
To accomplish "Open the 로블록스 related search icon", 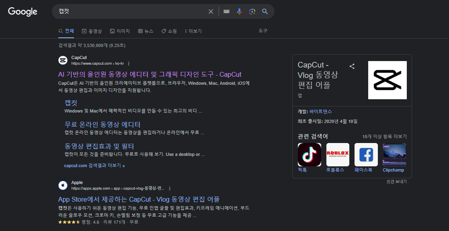I will click(338, 155).
